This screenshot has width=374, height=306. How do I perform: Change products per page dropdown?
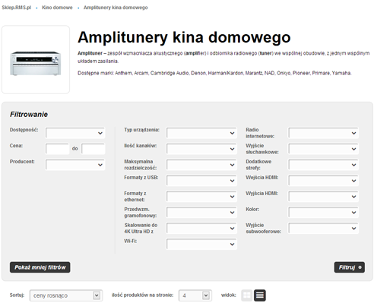pyautogui.click(x=195, y=295)
